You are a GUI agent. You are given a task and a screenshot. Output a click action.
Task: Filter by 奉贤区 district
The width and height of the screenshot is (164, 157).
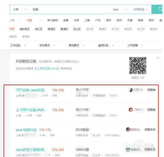tap(26, 36)
